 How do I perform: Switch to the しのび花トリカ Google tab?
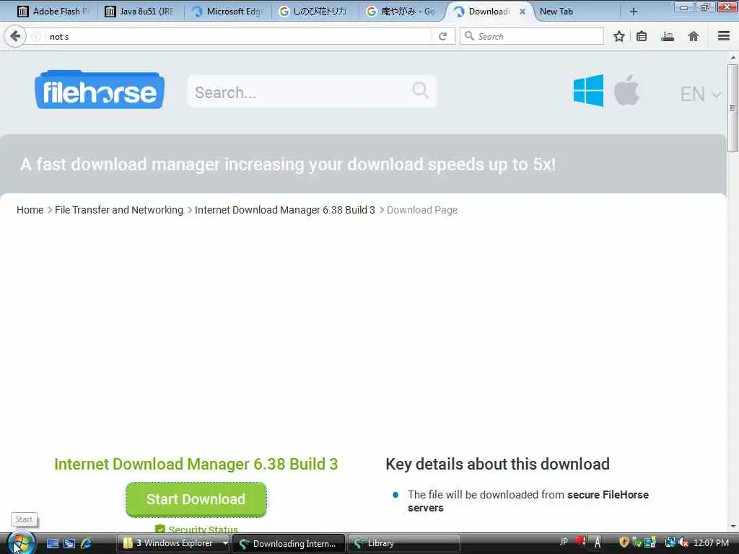click(x=313, y=12)
